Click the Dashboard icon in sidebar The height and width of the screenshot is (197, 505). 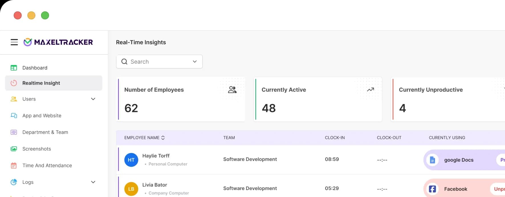coord(14,68)
